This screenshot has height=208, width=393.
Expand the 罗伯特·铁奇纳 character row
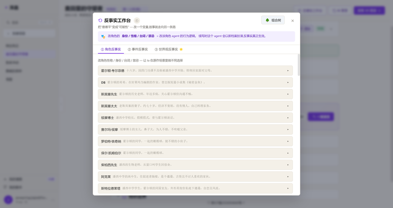coord(195,141)
